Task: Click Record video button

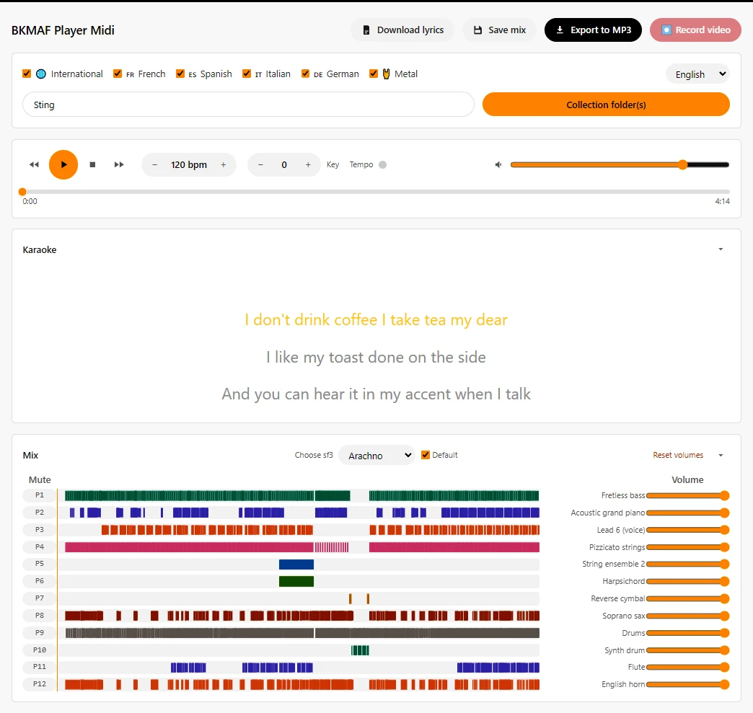Action: [695, 30]
